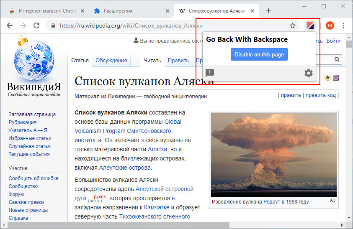
Task: Open the extension settings gear icon
Action: (309, 73)
